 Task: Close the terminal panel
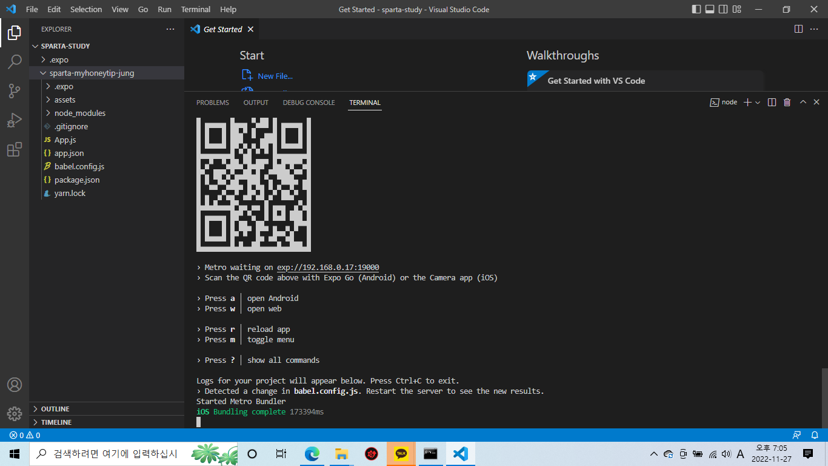click(x=816, y=103)
